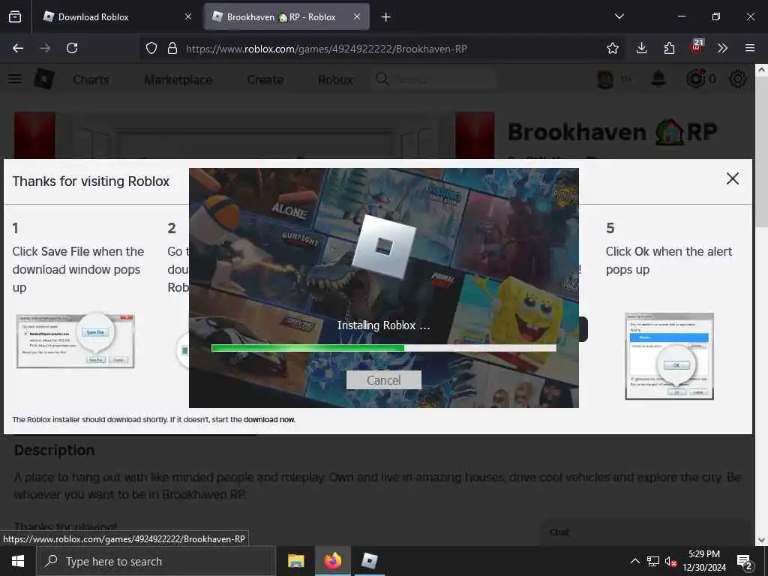Open Robux in Roblox navigation
Image resolution: width=768 pixels, height=576 pixels.
335,79
